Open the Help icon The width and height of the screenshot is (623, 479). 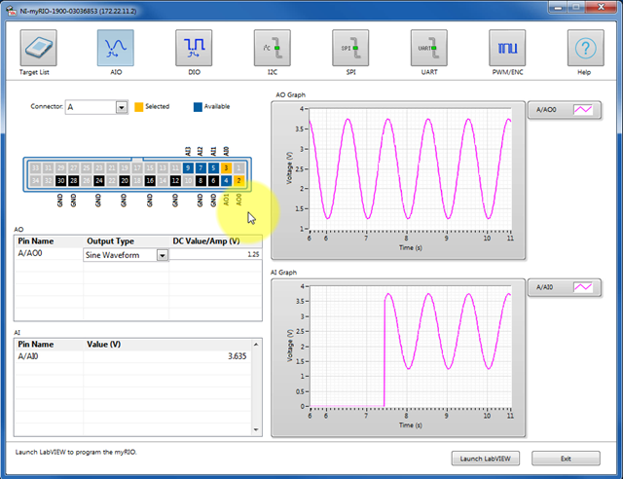[x=586, y=48]
